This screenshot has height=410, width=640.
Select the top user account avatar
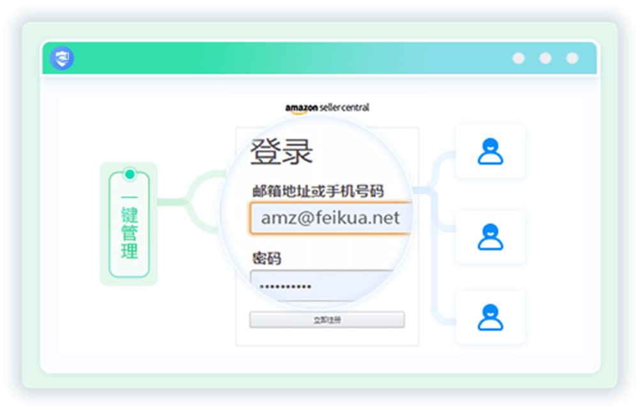tap(490, 152)
